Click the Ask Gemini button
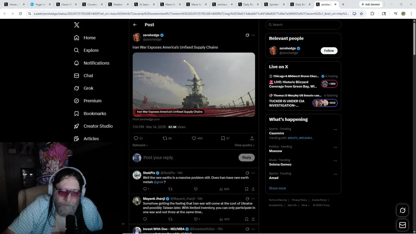The height and width of the screenshot is (234, 416). 370,5
